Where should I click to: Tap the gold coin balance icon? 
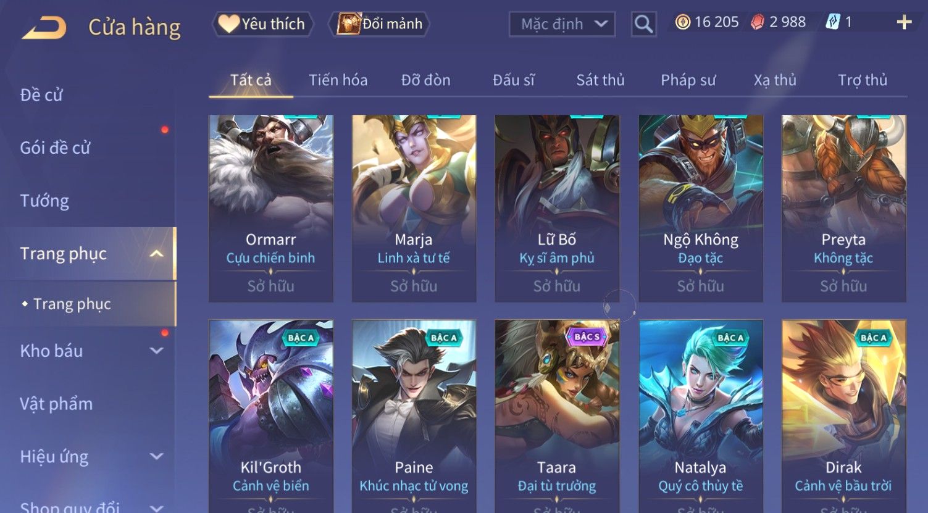coord(682,23)
